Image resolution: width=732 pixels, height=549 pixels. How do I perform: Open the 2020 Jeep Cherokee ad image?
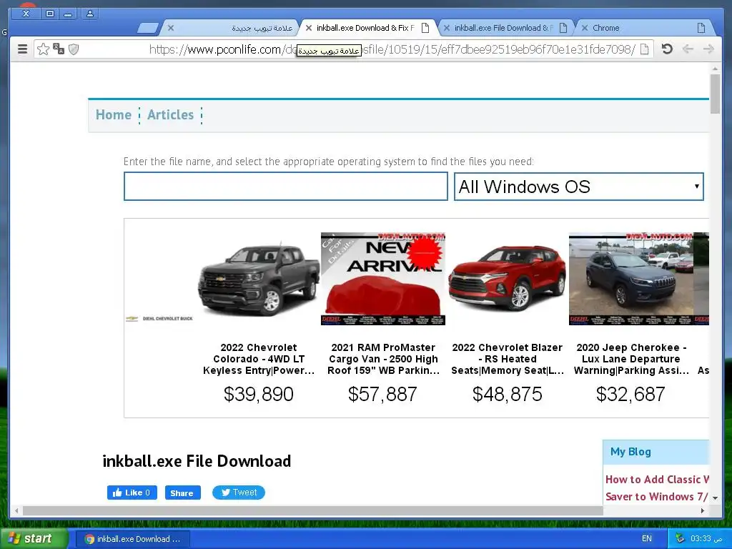(631, 280)
